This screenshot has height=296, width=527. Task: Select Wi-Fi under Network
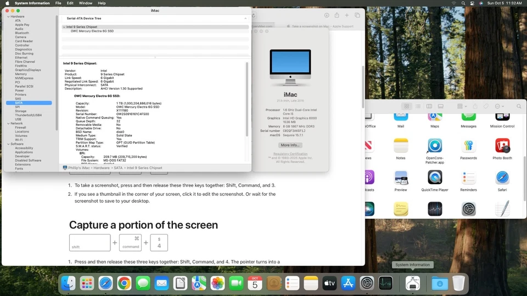(x=19, y=140)
